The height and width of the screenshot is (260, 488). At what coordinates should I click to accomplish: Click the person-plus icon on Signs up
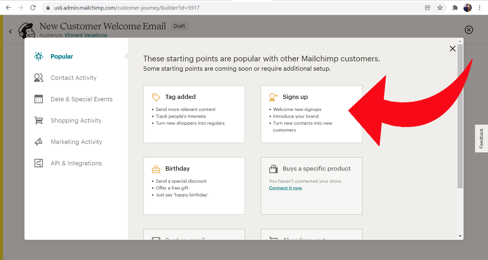[273, 97]
